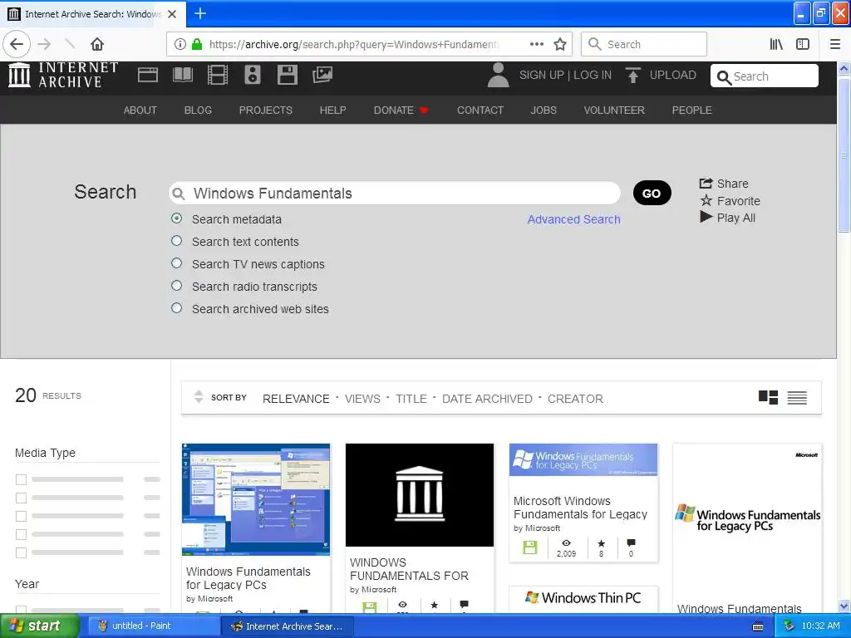Toggle sort direction arrows

pyautogui.click(x=199, y=397)
